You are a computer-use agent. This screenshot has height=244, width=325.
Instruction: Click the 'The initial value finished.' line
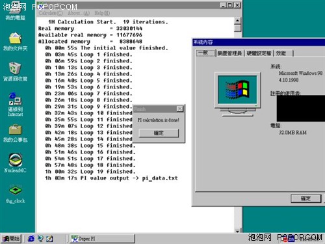pos(107,48)
